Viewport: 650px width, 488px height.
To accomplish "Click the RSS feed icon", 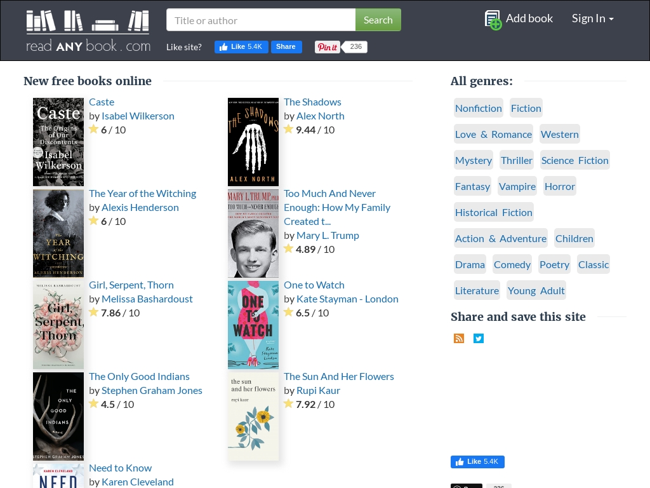I will point(459,338).
